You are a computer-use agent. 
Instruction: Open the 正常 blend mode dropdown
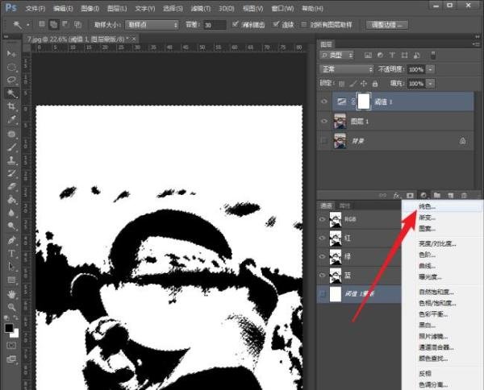(x=347, y=69)
